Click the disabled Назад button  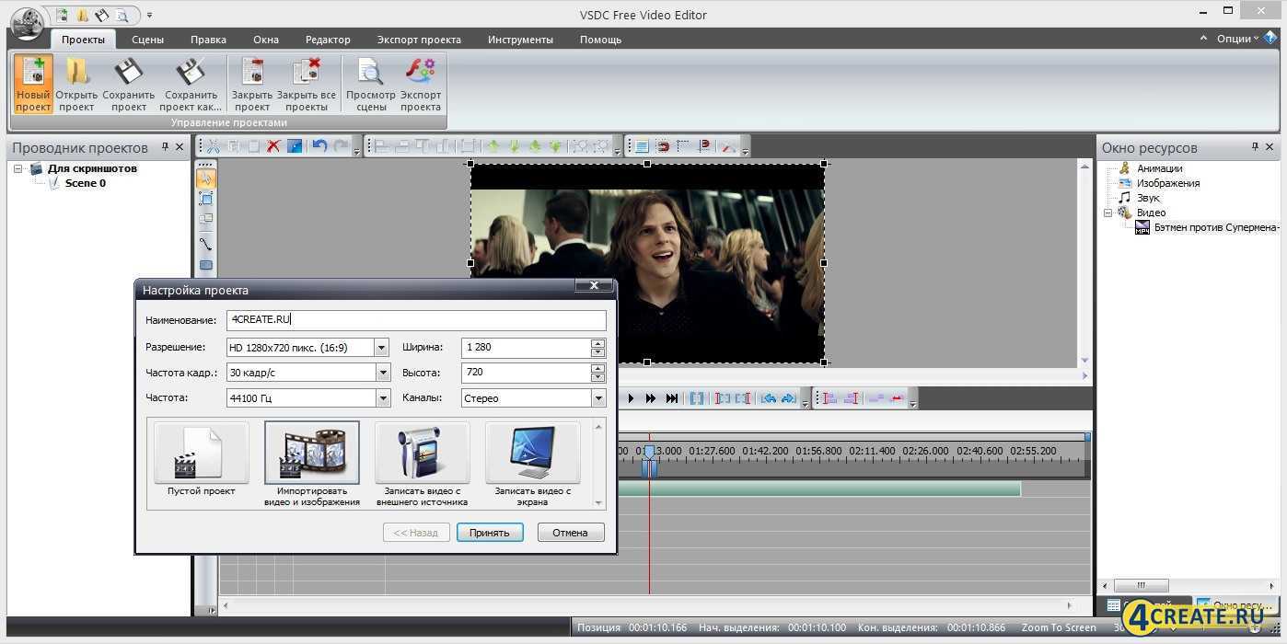tap(416, 532)
